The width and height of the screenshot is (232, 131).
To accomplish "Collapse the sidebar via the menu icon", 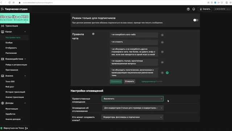I will tap(2, 9).
